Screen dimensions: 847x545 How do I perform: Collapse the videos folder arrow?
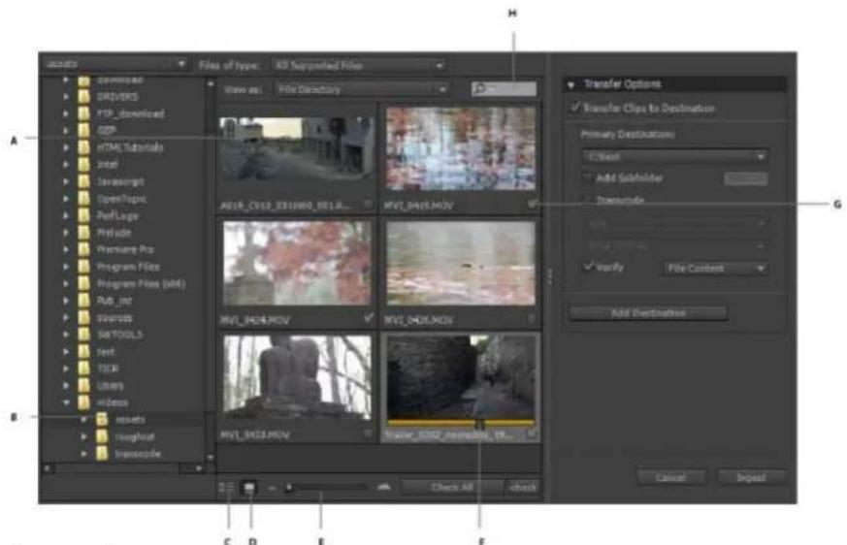[x=66, y=402]
